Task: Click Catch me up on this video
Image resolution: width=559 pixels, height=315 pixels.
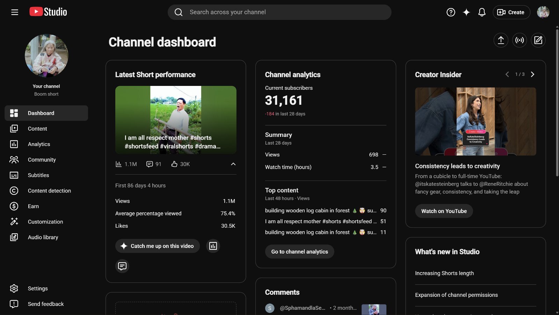Action: [x=158, y=246]
